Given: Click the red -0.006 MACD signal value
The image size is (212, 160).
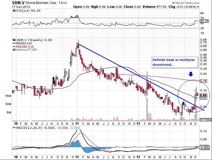Looking at the screenshot, I should (x=62, y=128).
